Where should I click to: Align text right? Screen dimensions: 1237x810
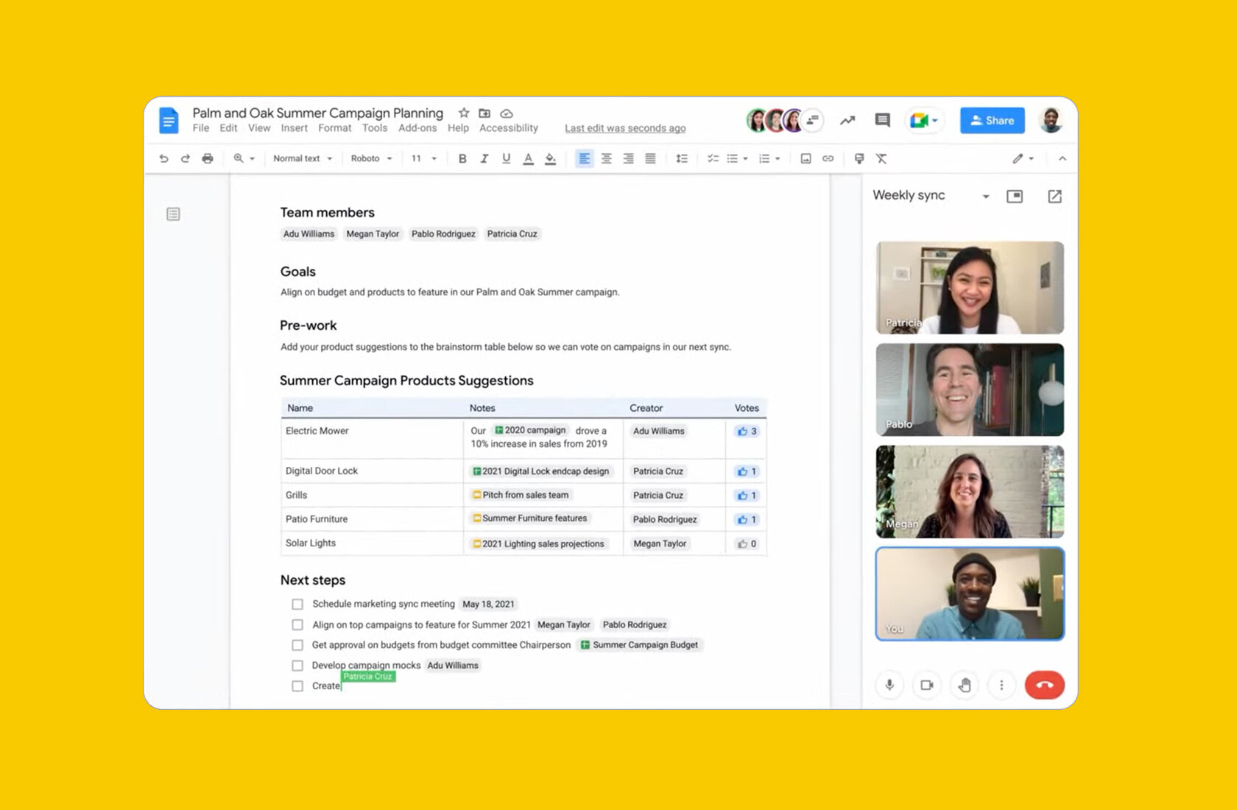pos(628,158)
